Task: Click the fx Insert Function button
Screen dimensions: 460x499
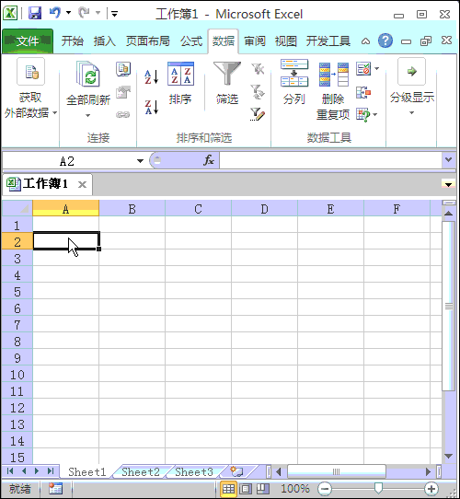Action: coord(209,160)
